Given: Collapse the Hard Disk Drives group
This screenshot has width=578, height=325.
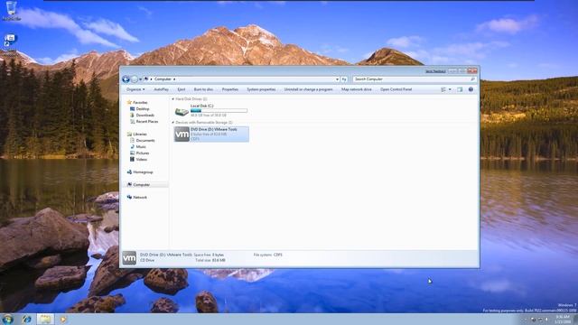Looking at the screenshot, I should coord(172,99).
